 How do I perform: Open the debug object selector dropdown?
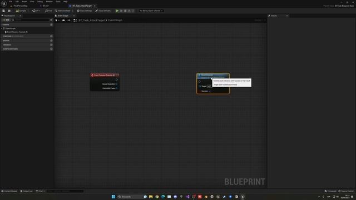[x=151, y=11]
